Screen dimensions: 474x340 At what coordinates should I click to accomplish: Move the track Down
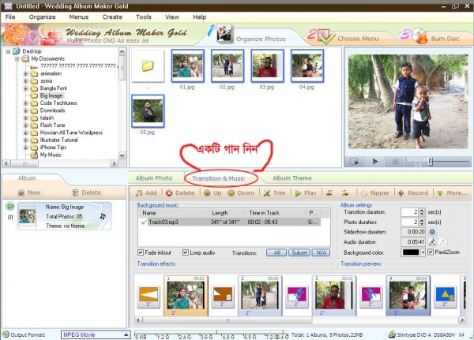(x=231, y=193)
